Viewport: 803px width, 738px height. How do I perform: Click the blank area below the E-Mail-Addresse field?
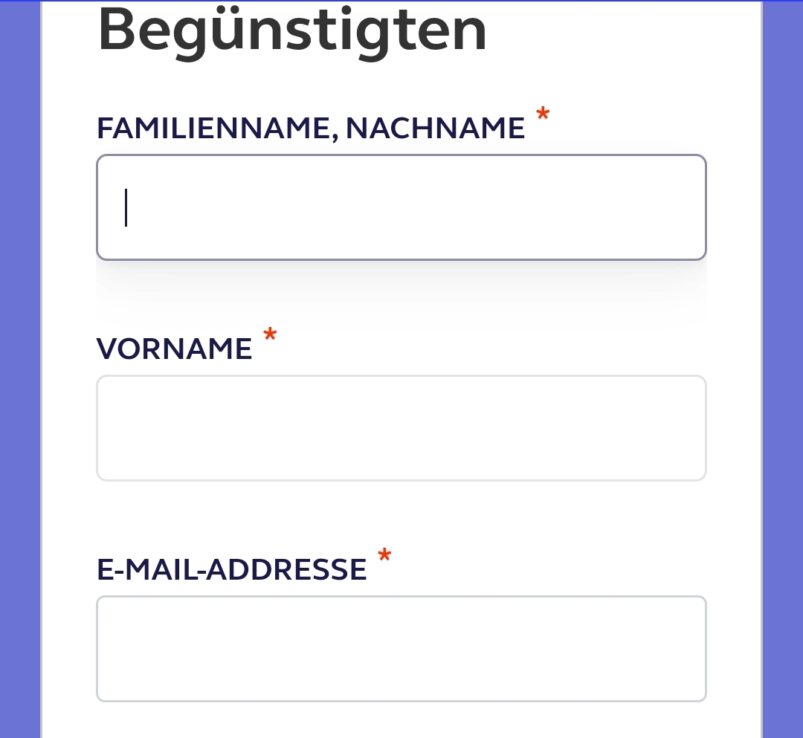pyautogui.click(x=401, y=719)
